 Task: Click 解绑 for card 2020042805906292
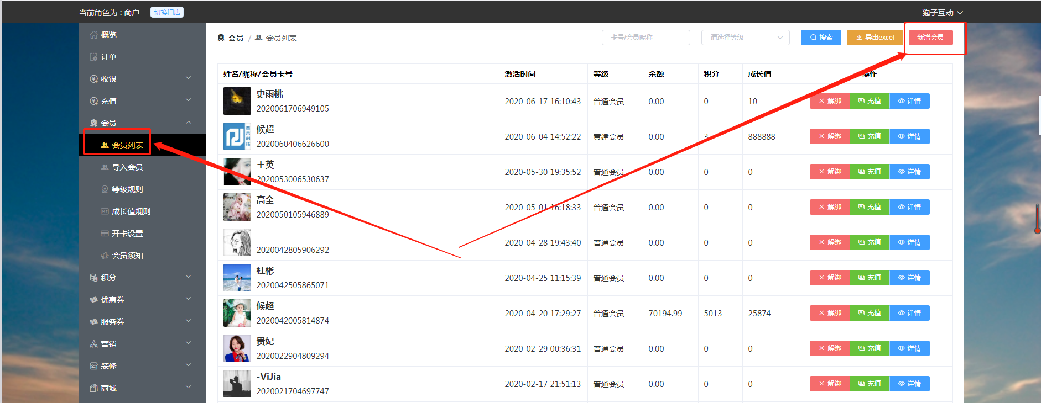click(x=830, y=242)
